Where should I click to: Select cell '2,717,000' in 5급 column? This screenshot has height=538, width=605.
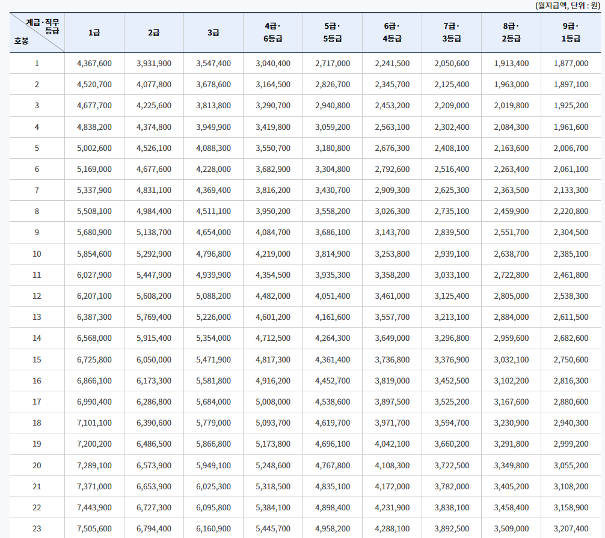[x=333, y=63]
